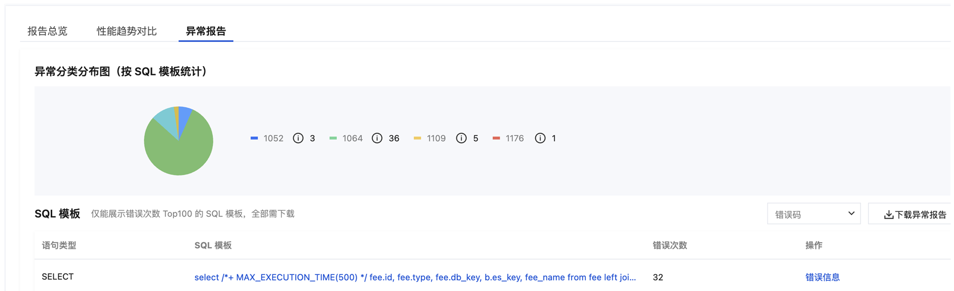Switch to 报告总览 tab
The height and width of the screenshot is (291, 954).
(48, 31)
